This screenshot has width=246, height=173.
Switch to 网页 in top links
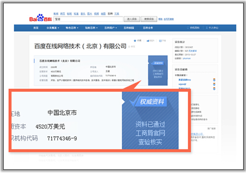coord(63,14)
